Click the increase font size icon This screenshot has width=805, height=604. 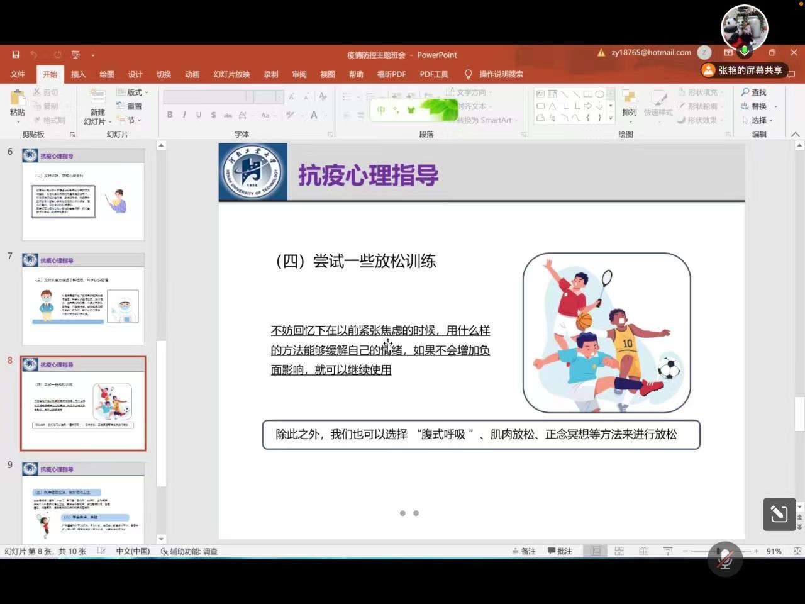[x=292, y=96]
